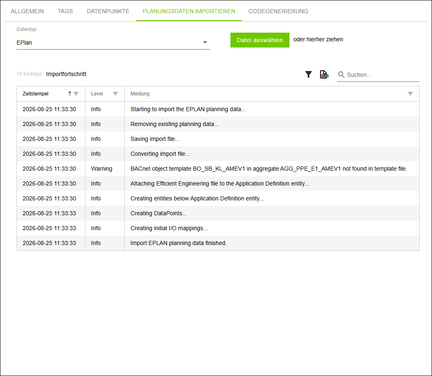The image size is (432, 376).
Task: Select 'Starting to import the EPLAN planning data' row
Action: [218, 109]
